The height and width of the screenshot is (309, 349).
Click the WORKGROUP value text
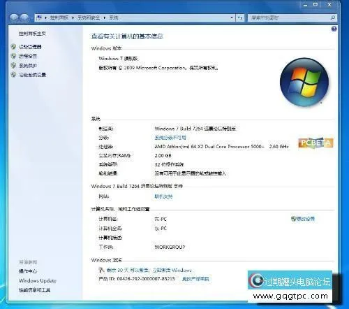tap(170, 247)
